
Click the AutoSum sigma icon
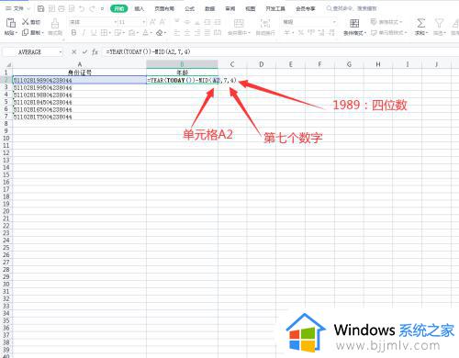pyautogui.click(x=421, y=23)
